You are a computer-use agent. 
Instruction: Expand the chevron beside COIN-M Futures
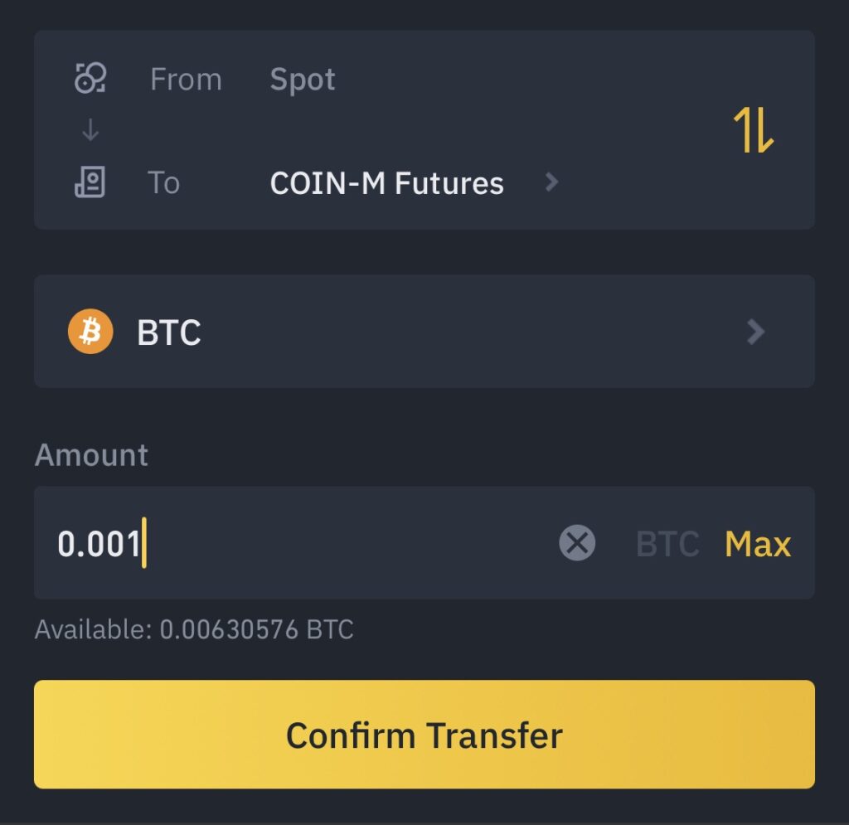[551, 182]
